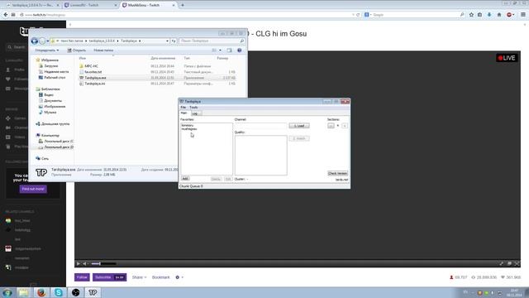The height and width of the screenshot is (298, 529).
Task: Select the first favorite in Tardsplaya list
Action: (188, 125)
